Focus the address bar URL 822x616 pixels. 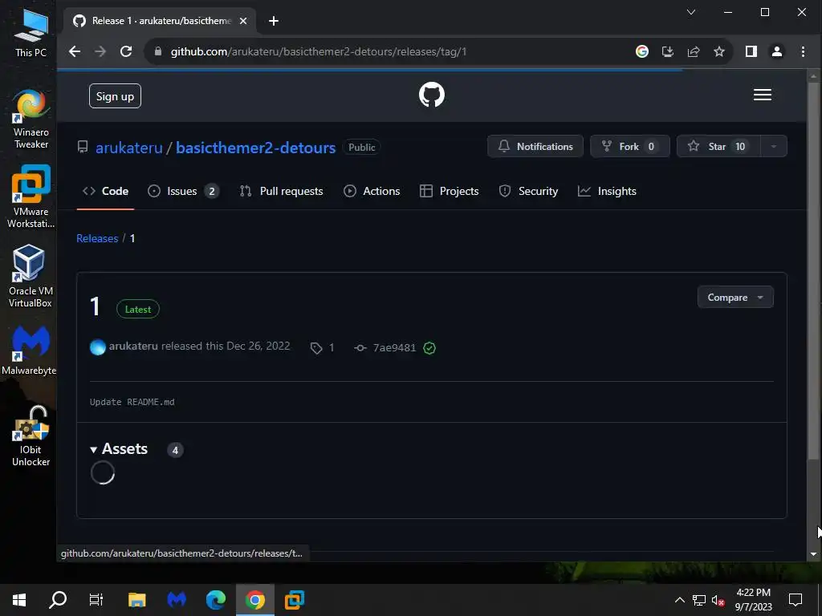(318, 51)
